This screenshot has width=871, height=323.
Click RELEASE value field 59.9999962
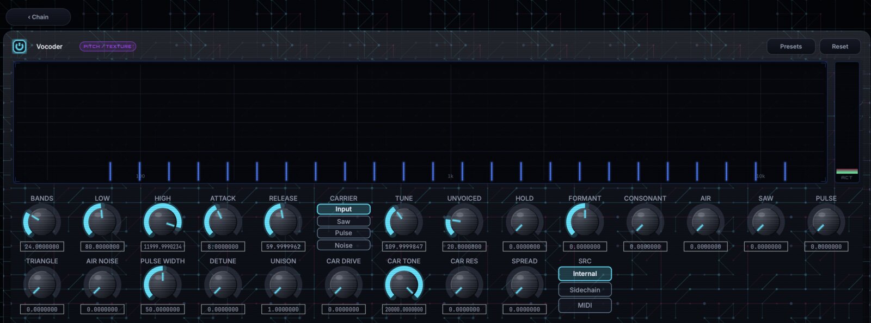[x=283, y=246]
